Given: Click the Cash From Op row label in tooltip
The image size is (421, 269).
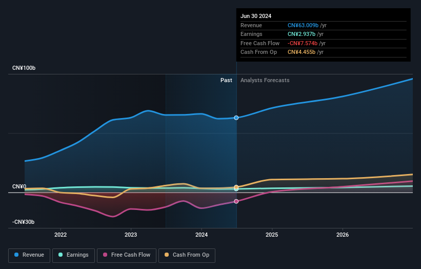Looking at the screenshot, I should coord(258,52).
